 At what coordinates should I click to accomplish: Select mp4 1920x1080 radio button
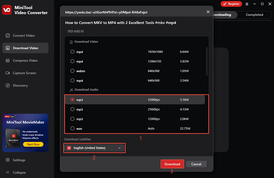click(72, 52)
